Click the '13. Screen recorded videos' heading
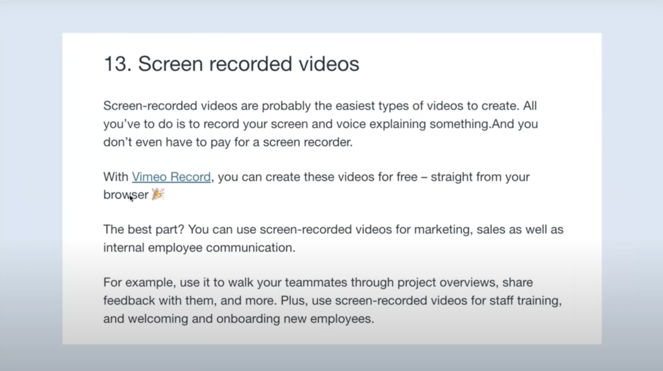The height and width of the screenshot is (371, 663). (231, 64)
